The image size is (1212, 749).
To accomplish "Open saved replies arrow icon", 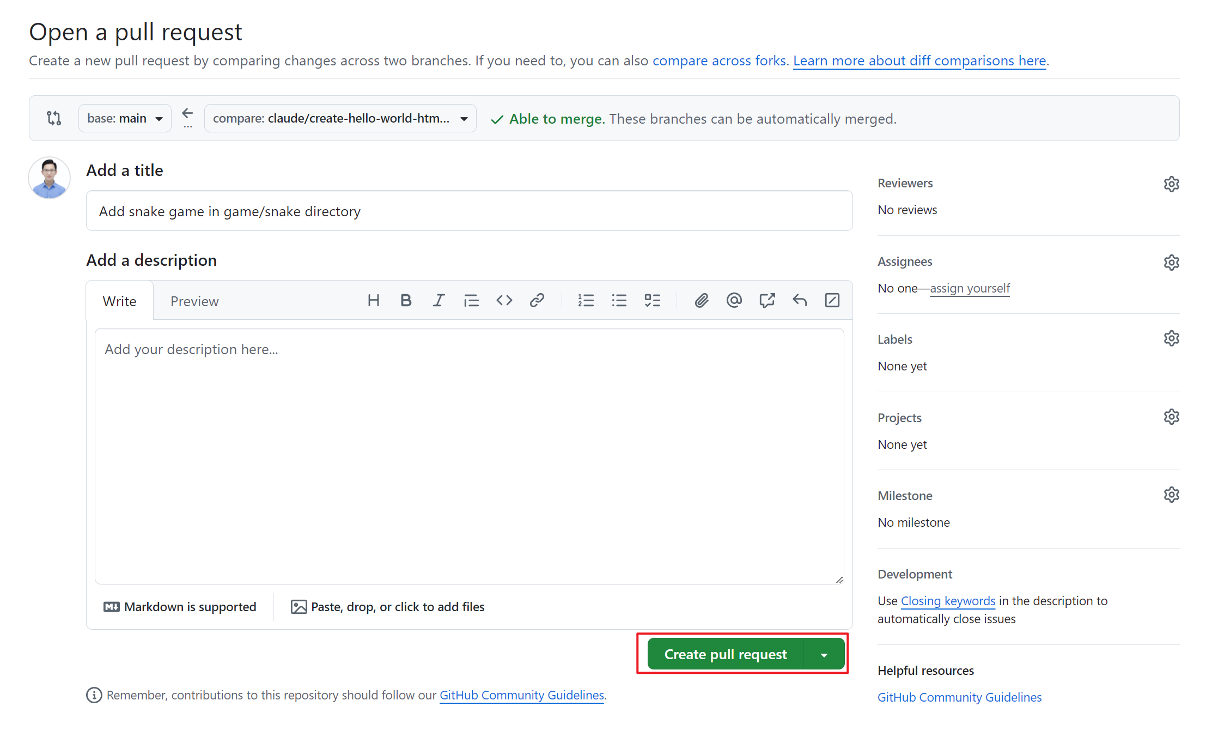I will [800, 300].
